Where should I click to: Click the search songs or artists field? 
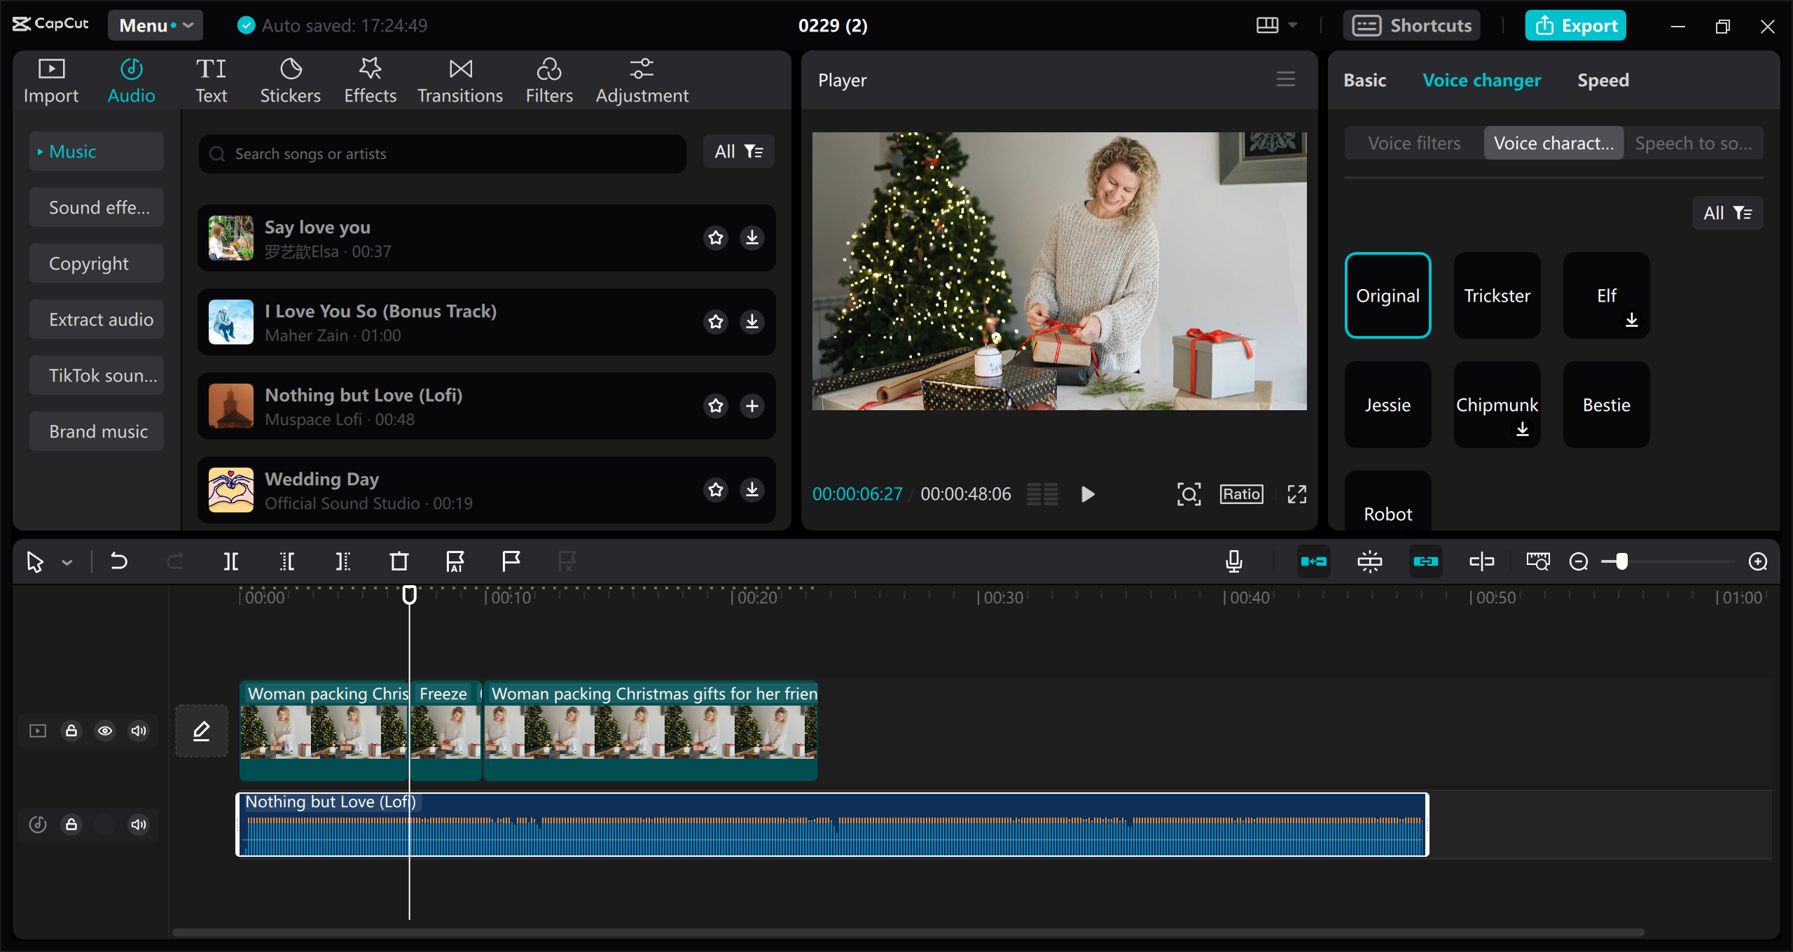(441, 153)
